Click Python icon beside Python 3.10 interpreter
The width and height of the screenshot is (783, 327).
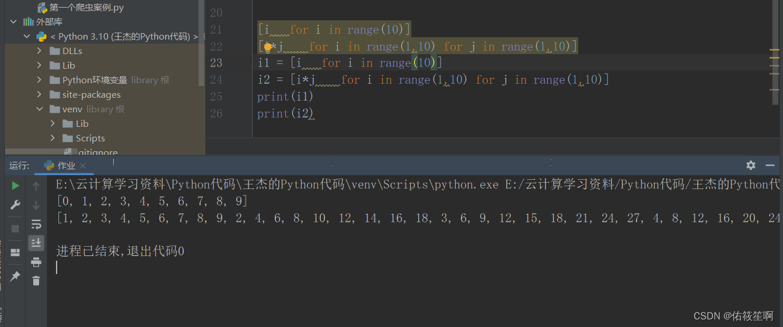pyautogui.click(x=41, y=37)
